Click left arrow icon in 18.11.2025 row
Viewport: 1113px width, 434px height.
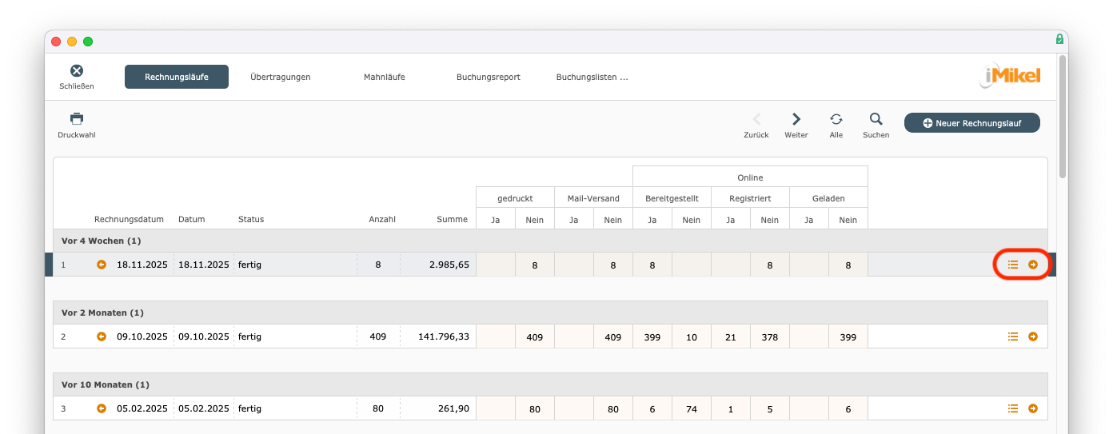[x=102, y=265]
